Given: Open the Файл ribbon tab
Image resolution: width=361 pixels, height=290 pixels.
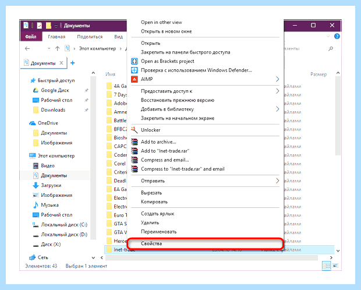Looking at the screenshot, I should pyautogui.click(x=31, y=37).
